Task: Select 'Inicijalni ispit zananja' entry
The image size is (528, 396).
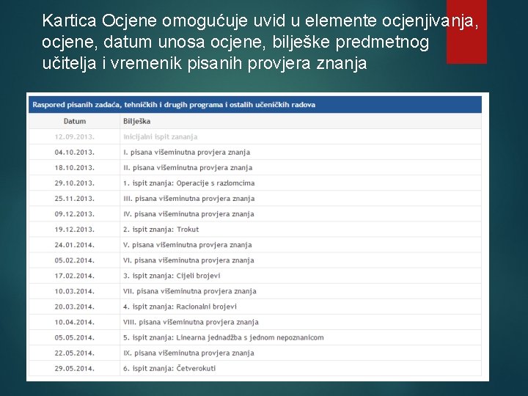Action: point(161,136)
